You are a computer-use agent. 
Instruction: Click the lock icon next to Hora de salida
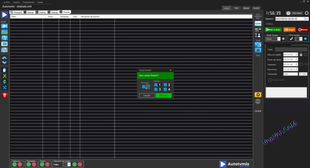coord(301,55)
